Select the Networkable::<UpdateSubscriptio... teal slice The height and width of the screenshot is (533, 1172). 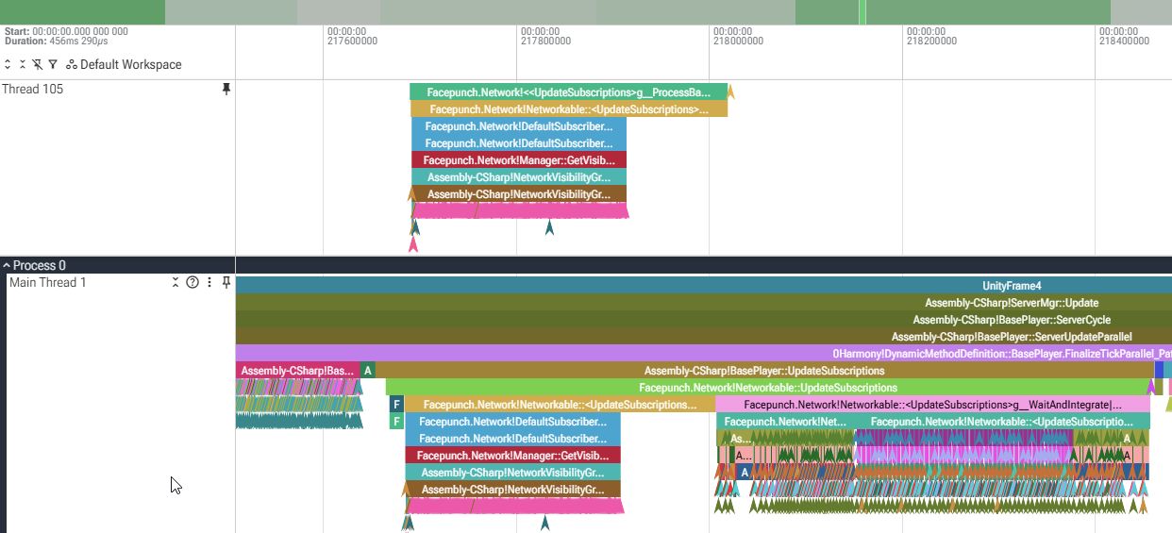[1002, 422]
